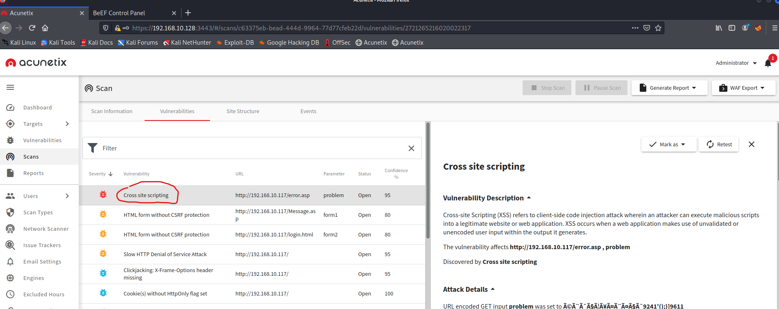Open the Generate Report dropdown
The height and width of the screenshot is (309, 779).
669,88
